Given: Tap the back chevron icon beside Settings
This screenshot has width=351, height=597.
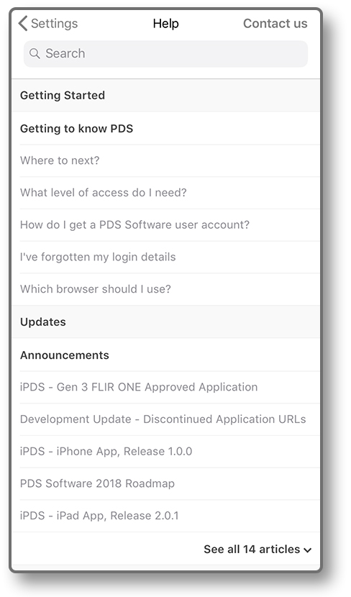Looking at the screenshot, I should 23,24.
